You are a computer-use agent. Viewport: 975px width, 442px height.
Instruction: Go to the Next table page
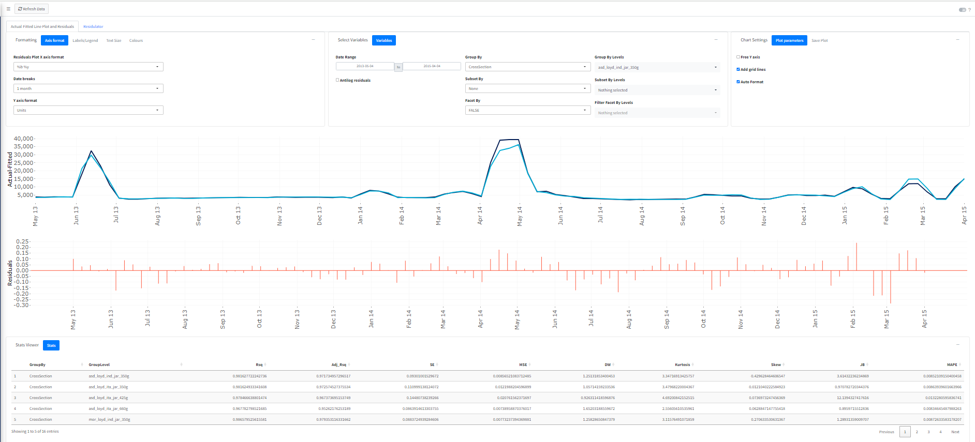(955, 432)
